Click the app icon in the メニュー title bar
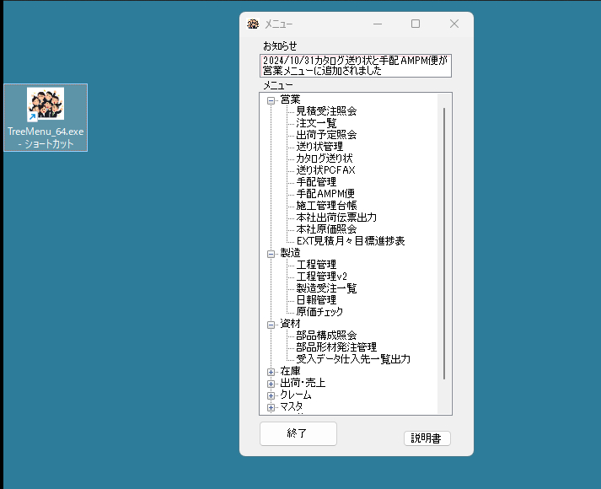This screenshot has width=601, height=489. 252,24
